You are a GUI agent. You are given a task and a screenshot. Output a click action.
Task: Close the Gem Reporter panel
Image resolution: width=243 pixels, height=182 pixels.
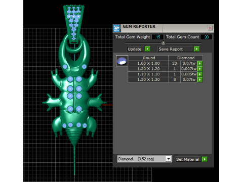tap(210, 28)
